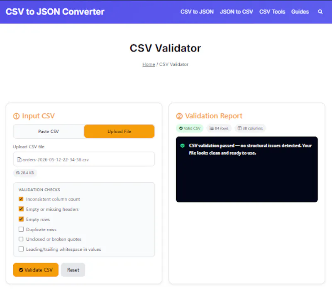Open the Guides menu

pos(300,12)
